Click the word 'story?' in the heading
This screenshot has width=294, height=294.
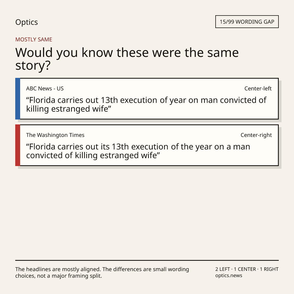tap(33, 66)
